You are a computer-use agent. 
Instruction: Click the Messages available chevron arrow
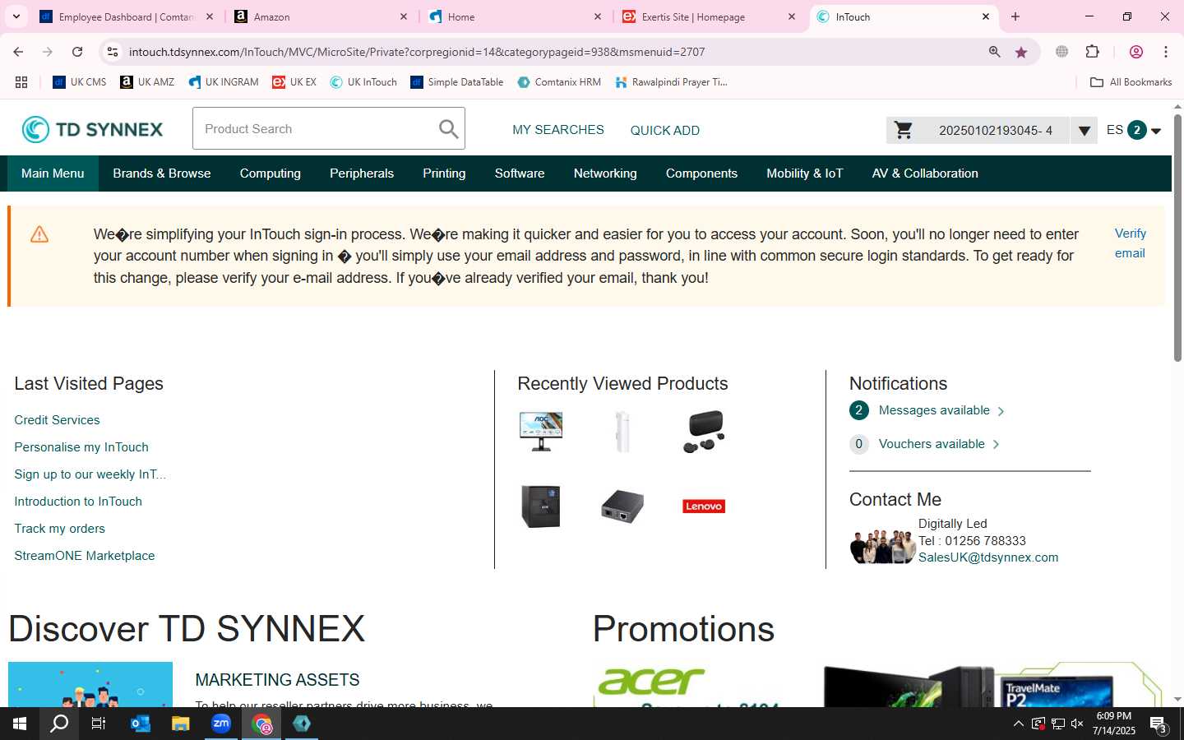1001,411
